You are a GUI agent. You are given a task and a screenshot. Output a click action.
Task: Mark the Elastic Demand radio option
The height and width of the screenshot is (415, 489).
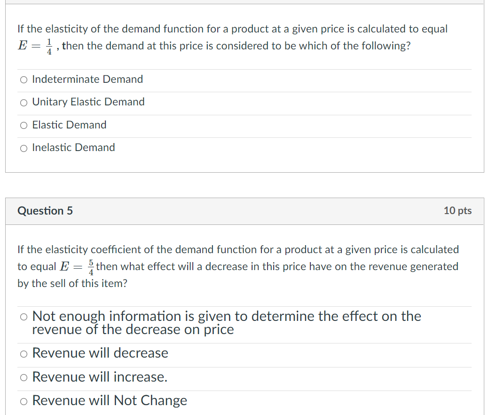coord(24,126)
